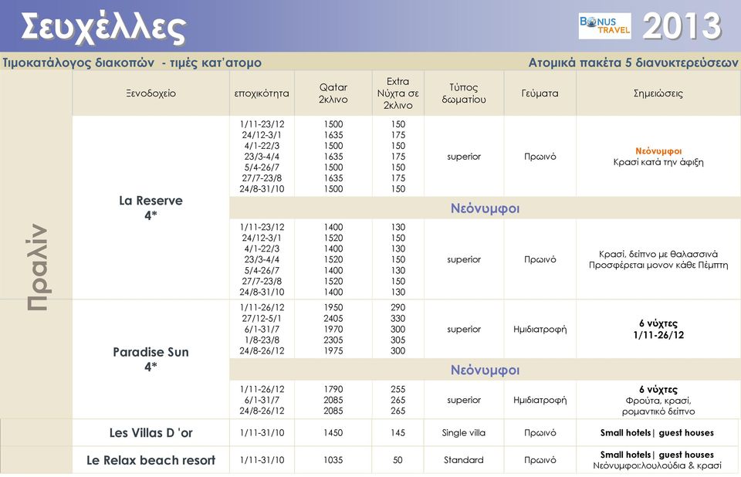Image resolution: width=741 pixels, height=477 pixels.
Task: Select the Κρασί, δείπνο με θαλασσινά note
Action: (658, 255)
